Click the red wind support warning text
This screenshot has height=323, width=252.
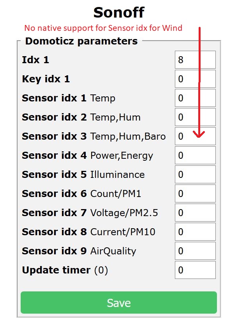click(x=103, y=28)
